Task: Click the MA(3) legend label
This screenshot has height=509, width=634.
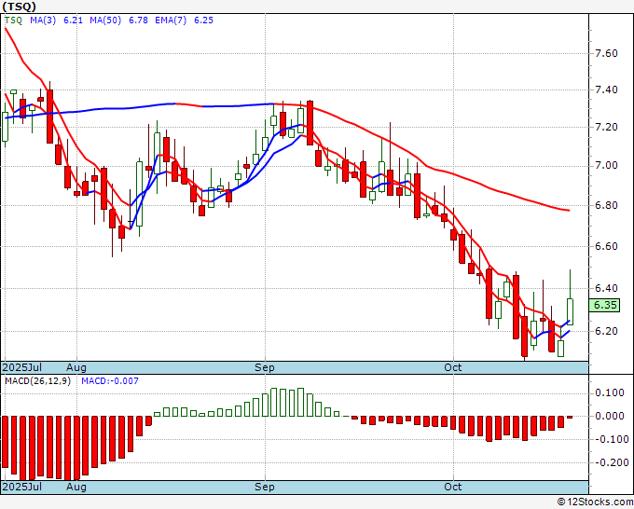Action: [x=43, y=21]
